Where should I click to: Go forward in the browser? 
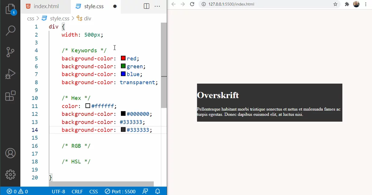point(183,4)
